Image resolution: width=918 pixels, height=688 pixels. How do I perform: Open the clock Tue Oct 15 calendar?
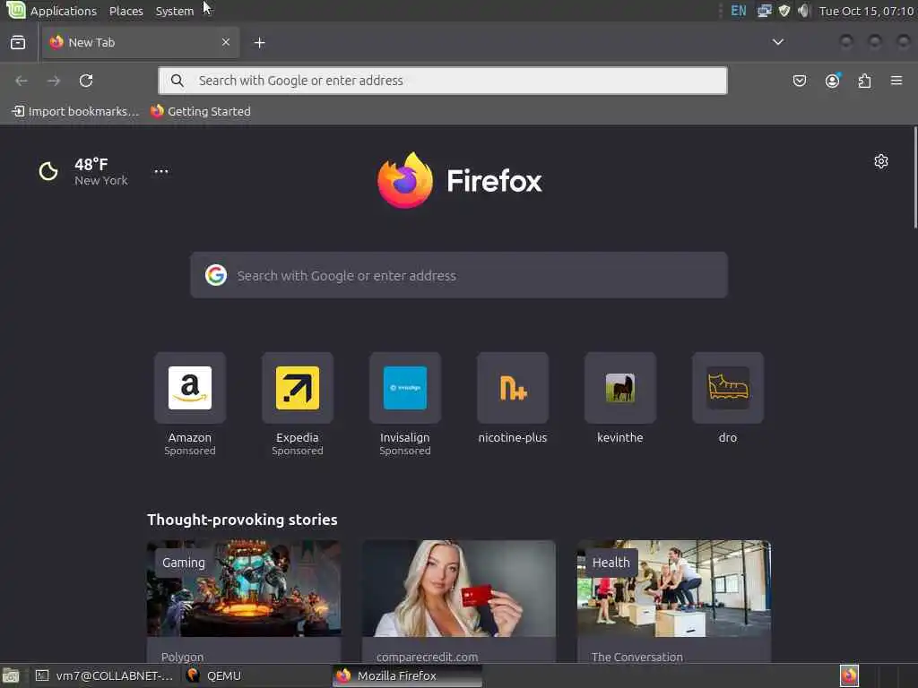(867, 11)
